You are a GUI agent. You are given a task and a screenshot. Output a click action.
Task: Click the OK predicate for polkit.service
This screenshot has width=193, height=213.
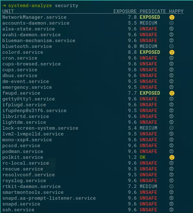[143, 157]
